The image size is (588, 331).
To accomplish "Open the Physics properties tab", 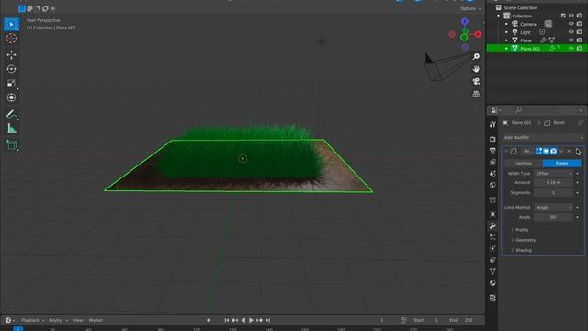I will click(x=492, y=248).
